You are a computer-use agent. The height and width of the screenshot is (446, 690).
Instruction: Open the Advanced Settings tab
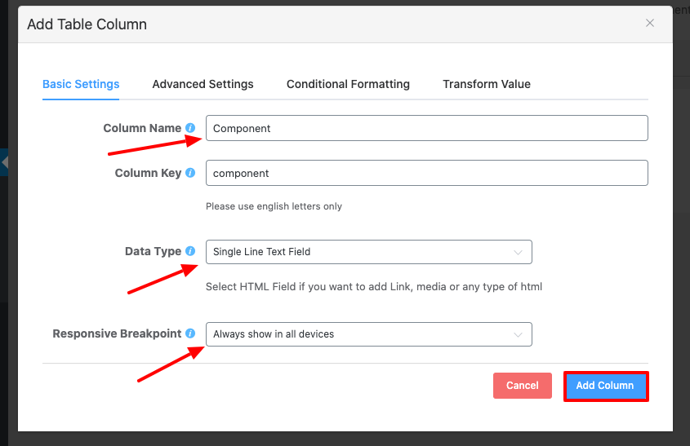(x=203, y=84)
